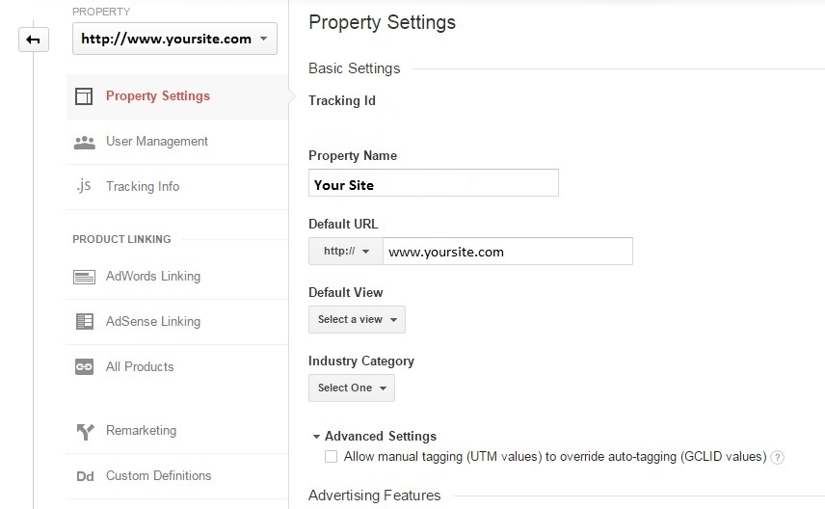The image size is (825, 509).
Task: Open the Select a view dropdown
Action: pyautogui.click(x=357, y=320)
